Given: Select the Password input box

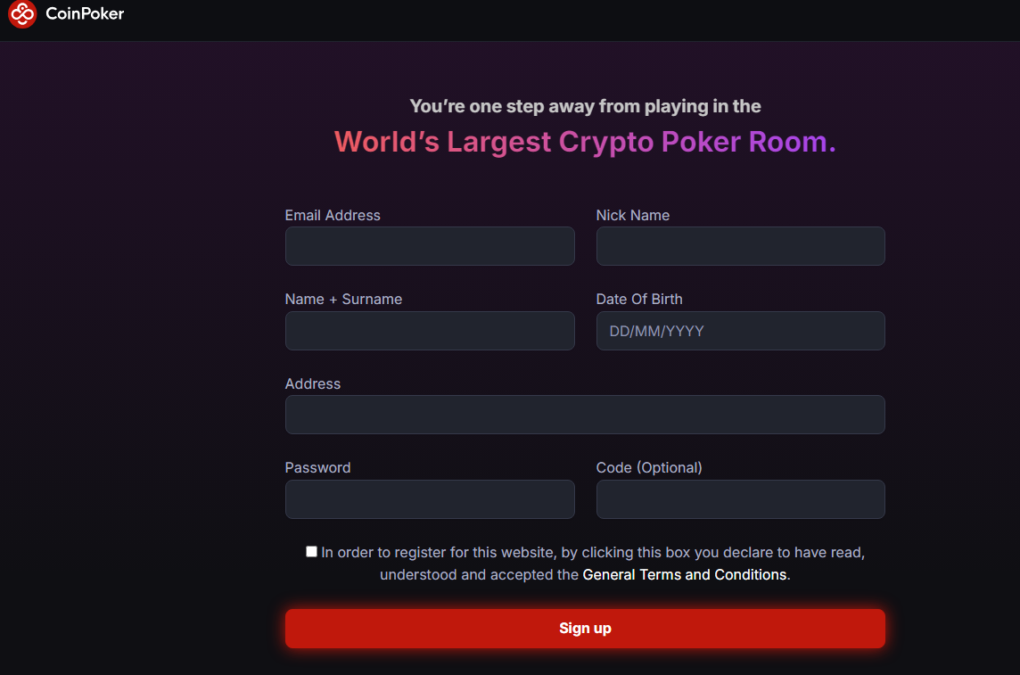Looking at the screenshot, I should [x=430, y=498].
